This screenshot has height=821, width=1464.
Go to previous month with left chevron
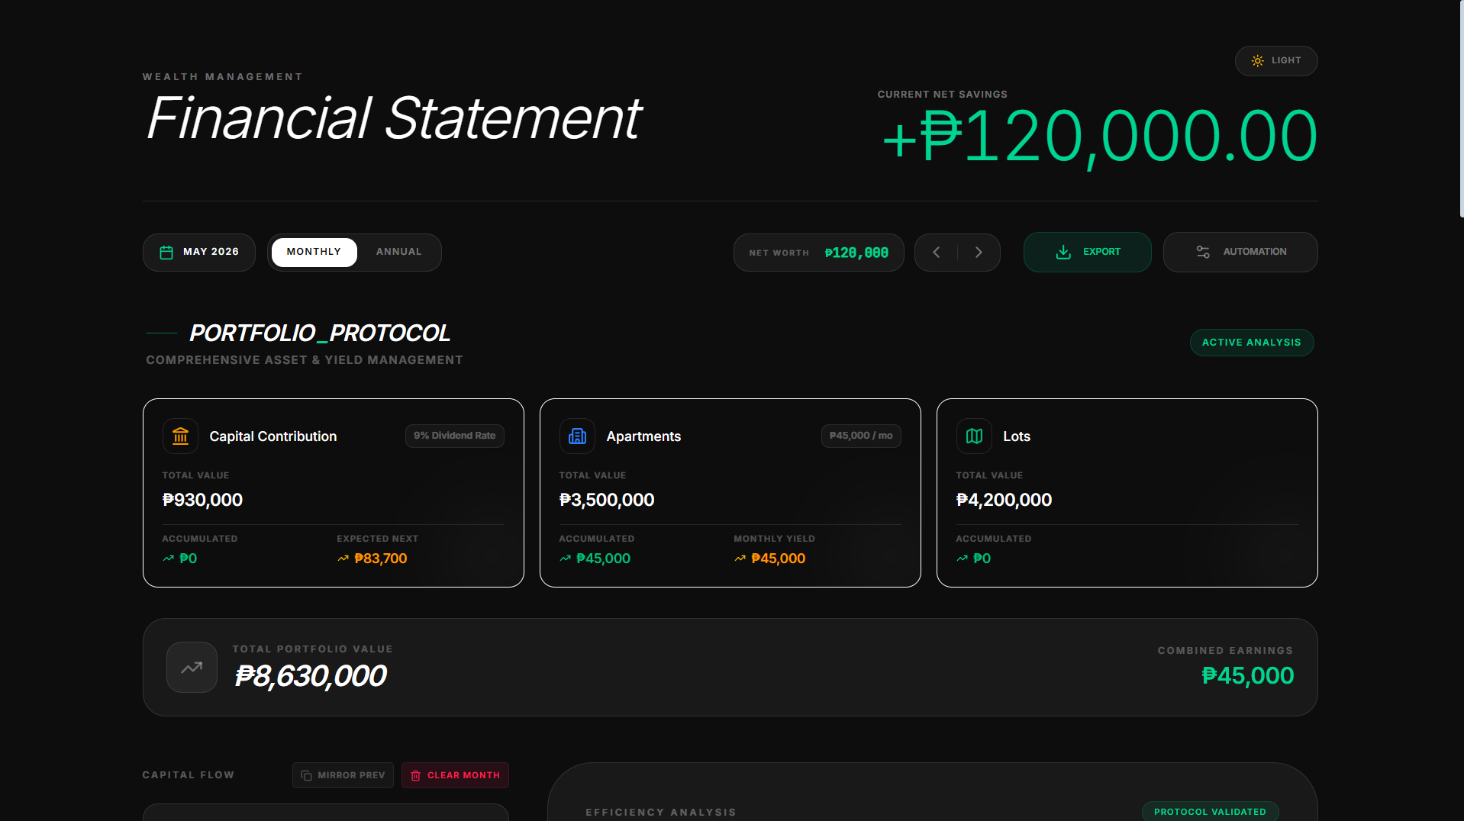(x=937, y=253)
